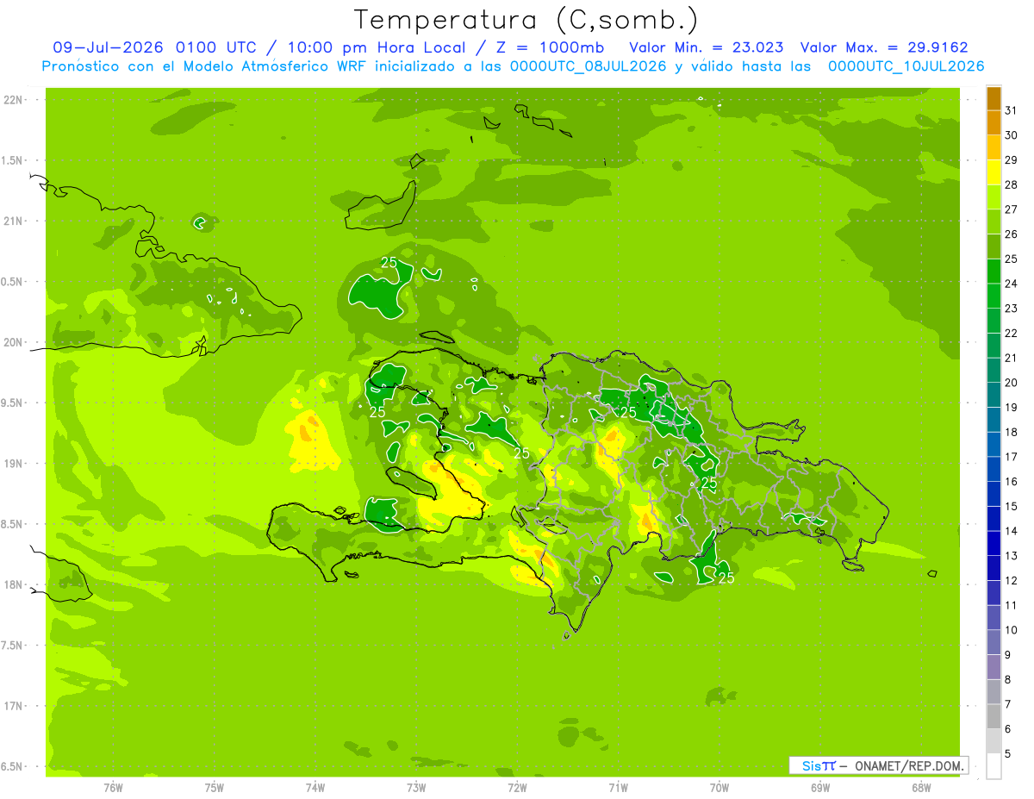Click the '76W' longitude label
The height and width of the screenshot is (799, 1034).
(113, 788)
